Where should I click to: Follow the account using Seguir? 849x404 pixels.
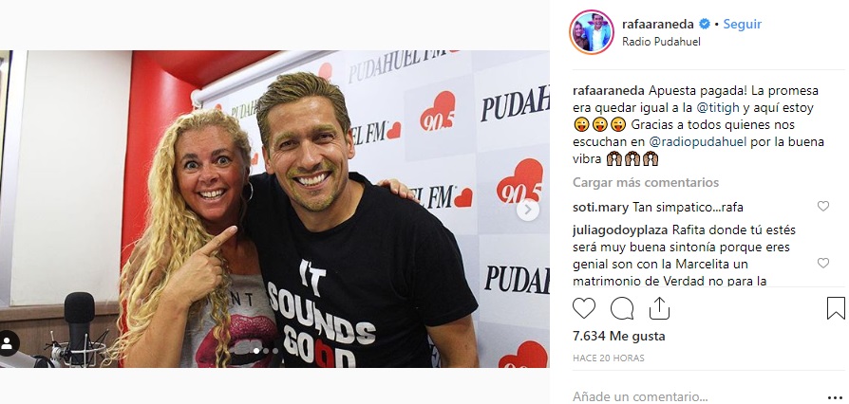click(743, 25)
